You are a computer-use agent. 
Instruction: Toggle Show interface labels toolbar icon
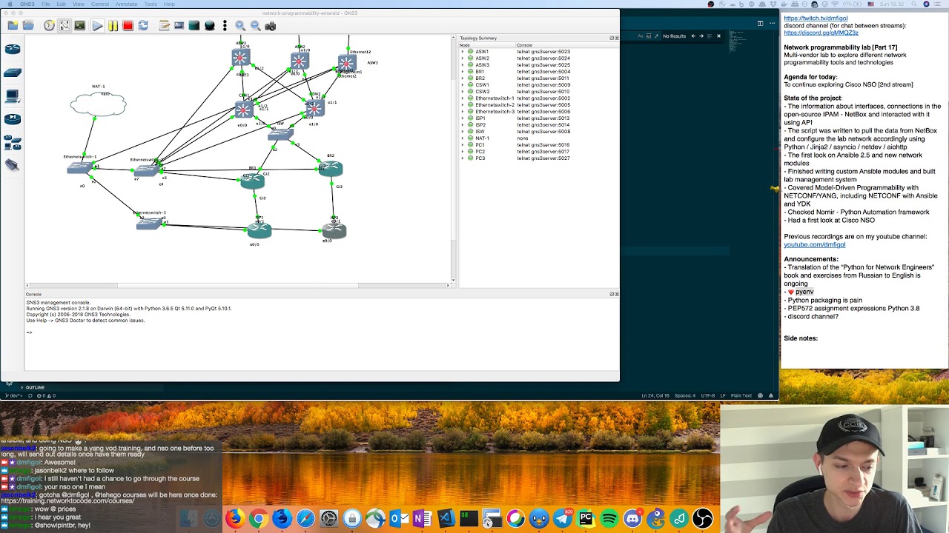tap(65, 26)
